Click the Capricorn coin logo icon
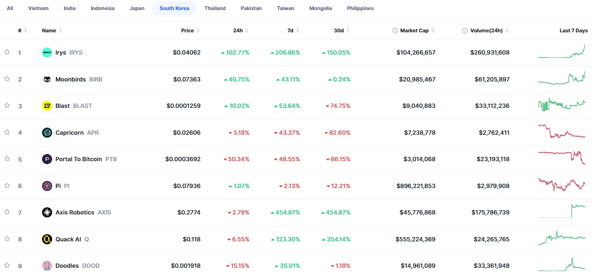Viewport: 592px width, 277px height. [47, 133]
